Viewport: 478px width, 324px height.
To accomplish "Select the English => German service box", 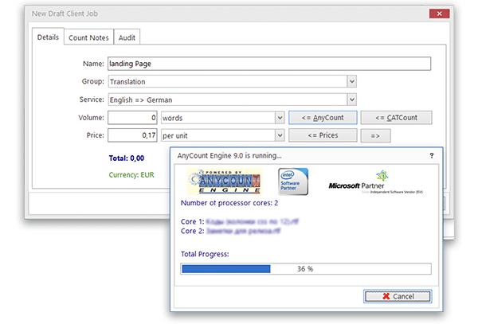I will (x=233, y=100).
